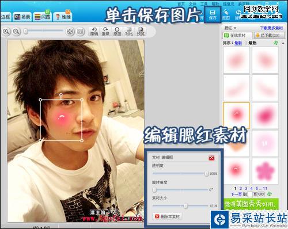Click the 透明度 transparency slider handle

tap(206, 174)
